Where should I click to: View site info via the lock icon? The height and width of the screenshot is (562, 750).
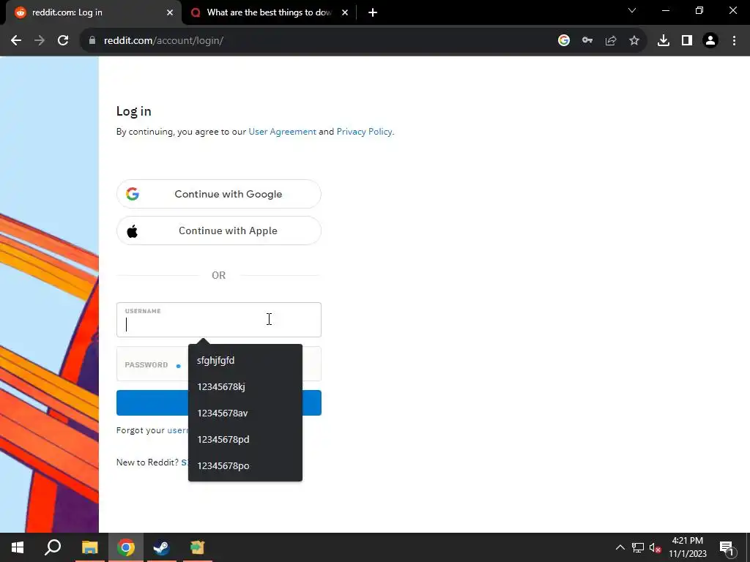(92, 41)
